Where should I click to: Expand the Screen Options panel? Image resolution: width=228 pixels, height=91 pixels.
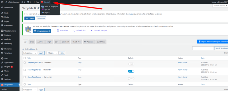[220, 6]
